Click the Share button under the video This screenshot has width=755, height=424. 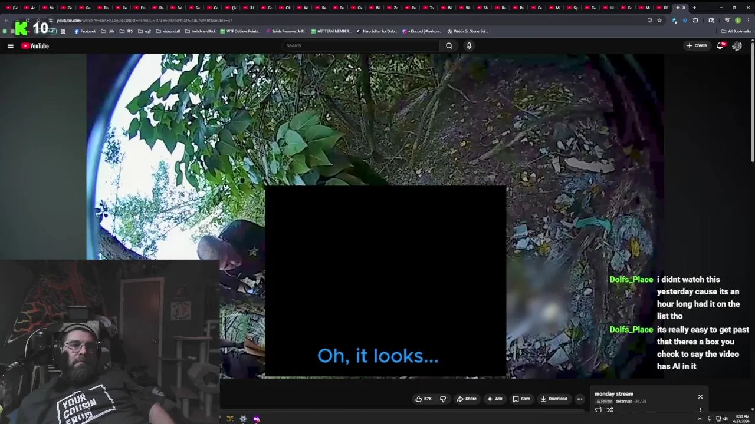click(x=466, y=399)
